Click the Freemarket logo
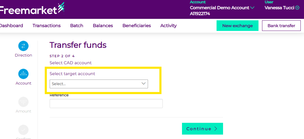 pyautogui.click(x=31, y=10)
